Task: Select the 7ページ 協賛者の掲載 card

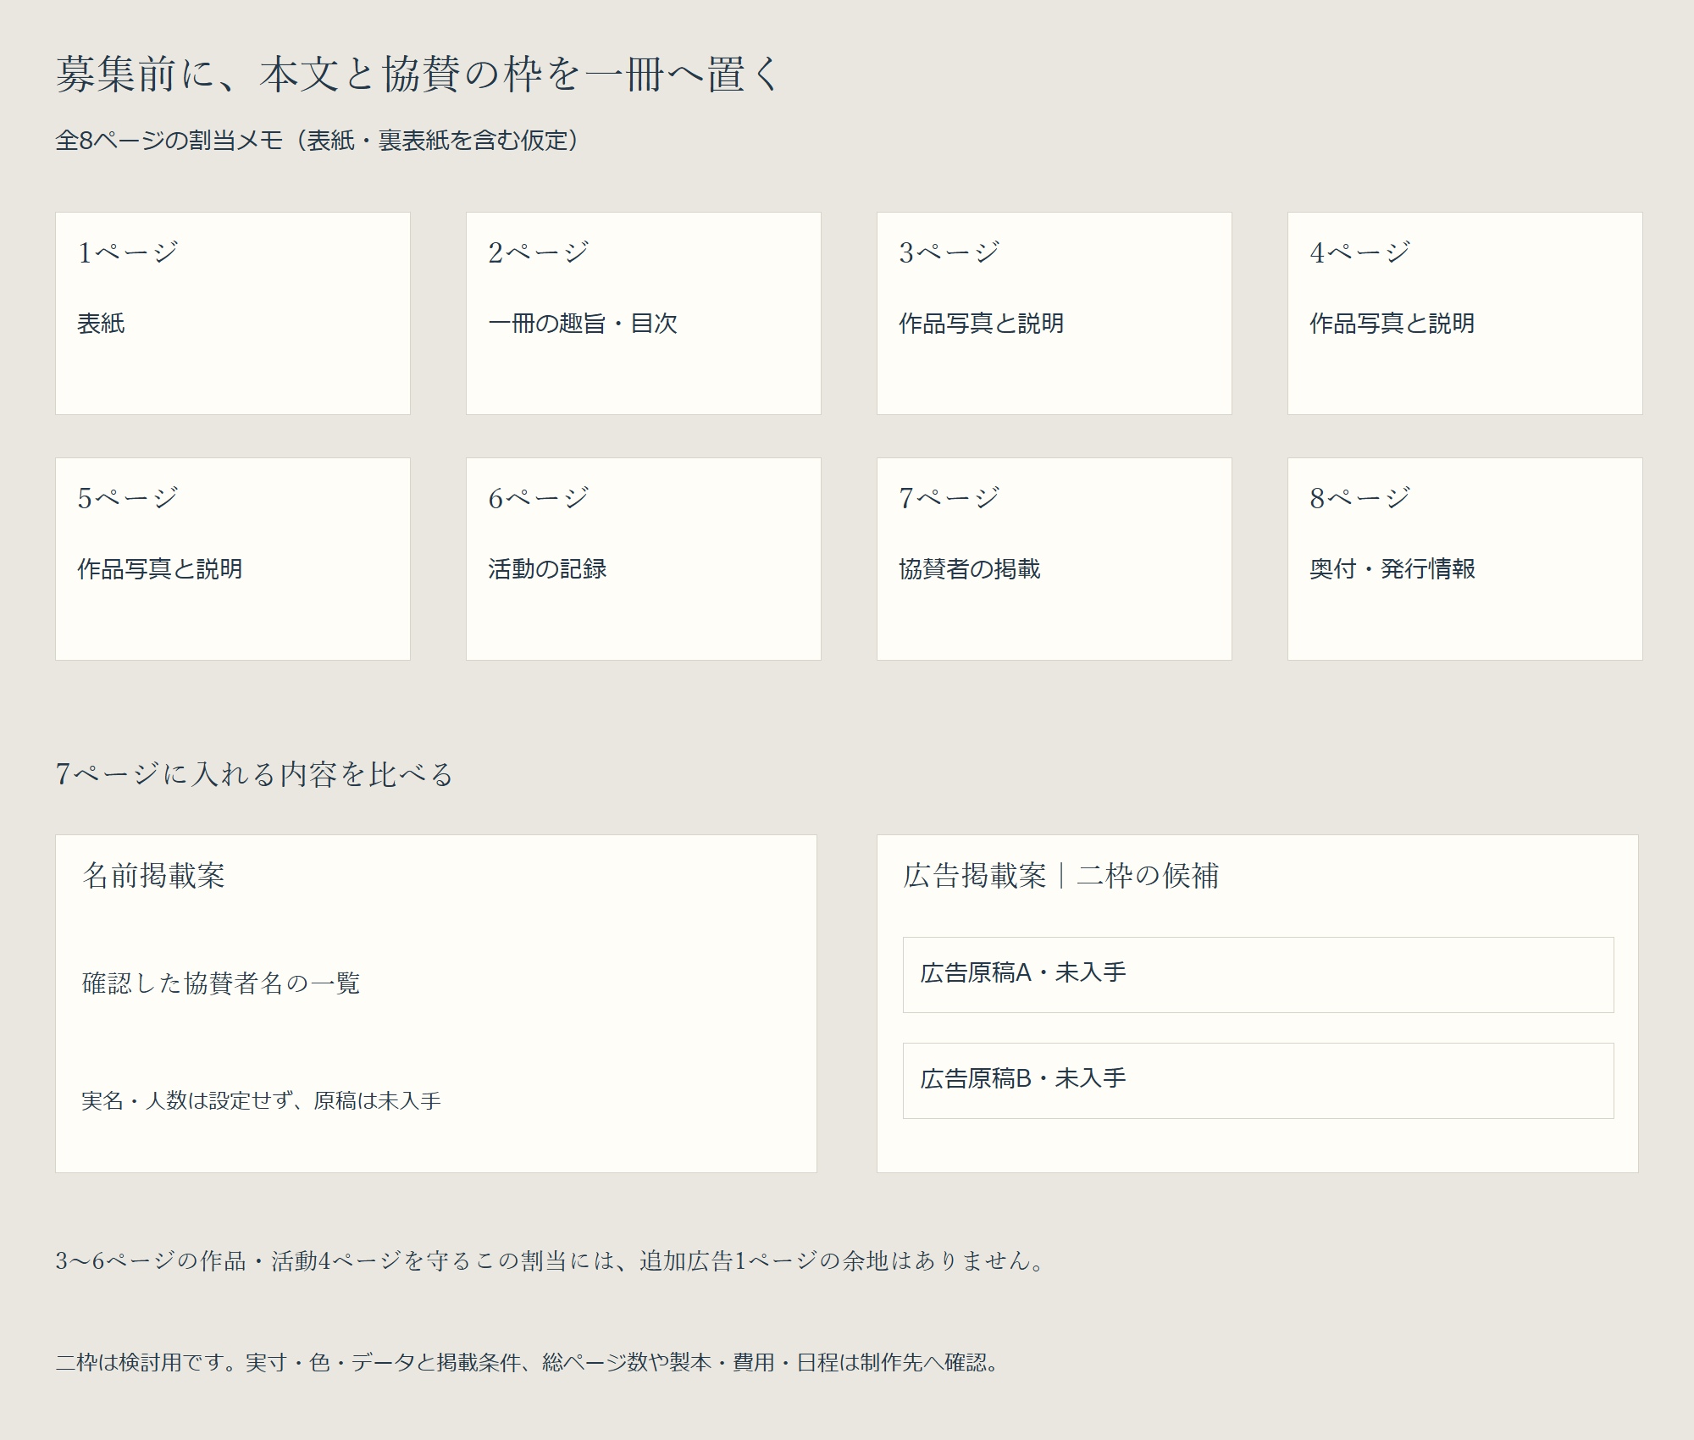Action: pyautogui.click(x=1055, y=559)
